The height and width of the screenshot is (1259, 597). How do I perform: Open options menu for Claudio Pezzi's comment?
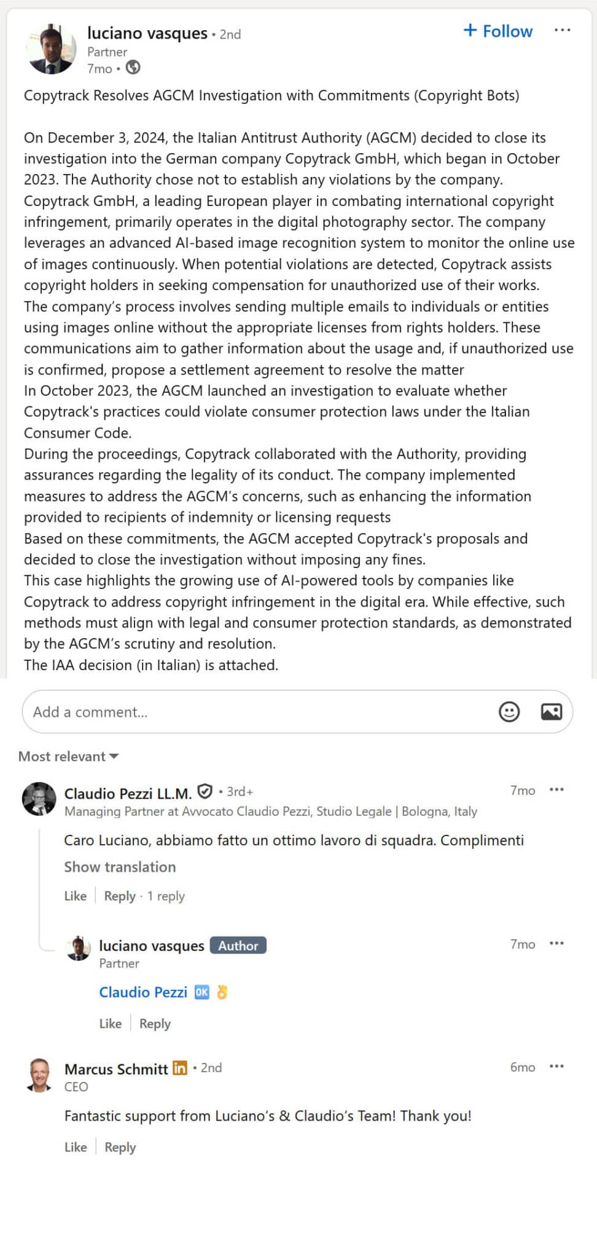[x=556, y=790]
